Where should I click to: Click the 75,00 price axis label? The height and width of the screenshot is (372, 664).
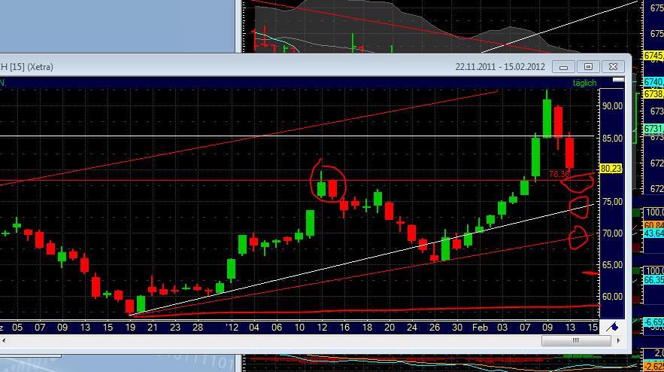point(612,202)
